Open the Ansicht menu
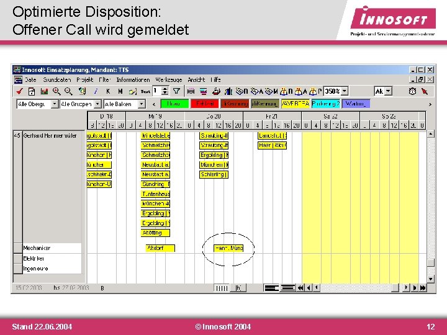The width and height of the screenshot is (447, 335). [x=196, y=80]
